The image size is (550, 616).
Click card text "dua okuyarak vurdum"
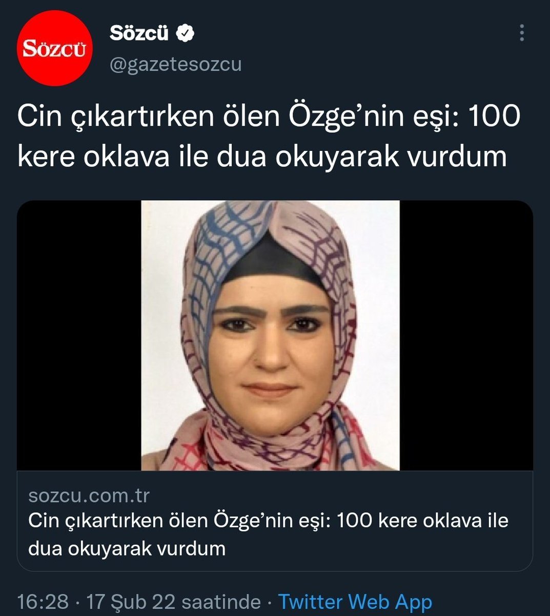coord(127,548)
